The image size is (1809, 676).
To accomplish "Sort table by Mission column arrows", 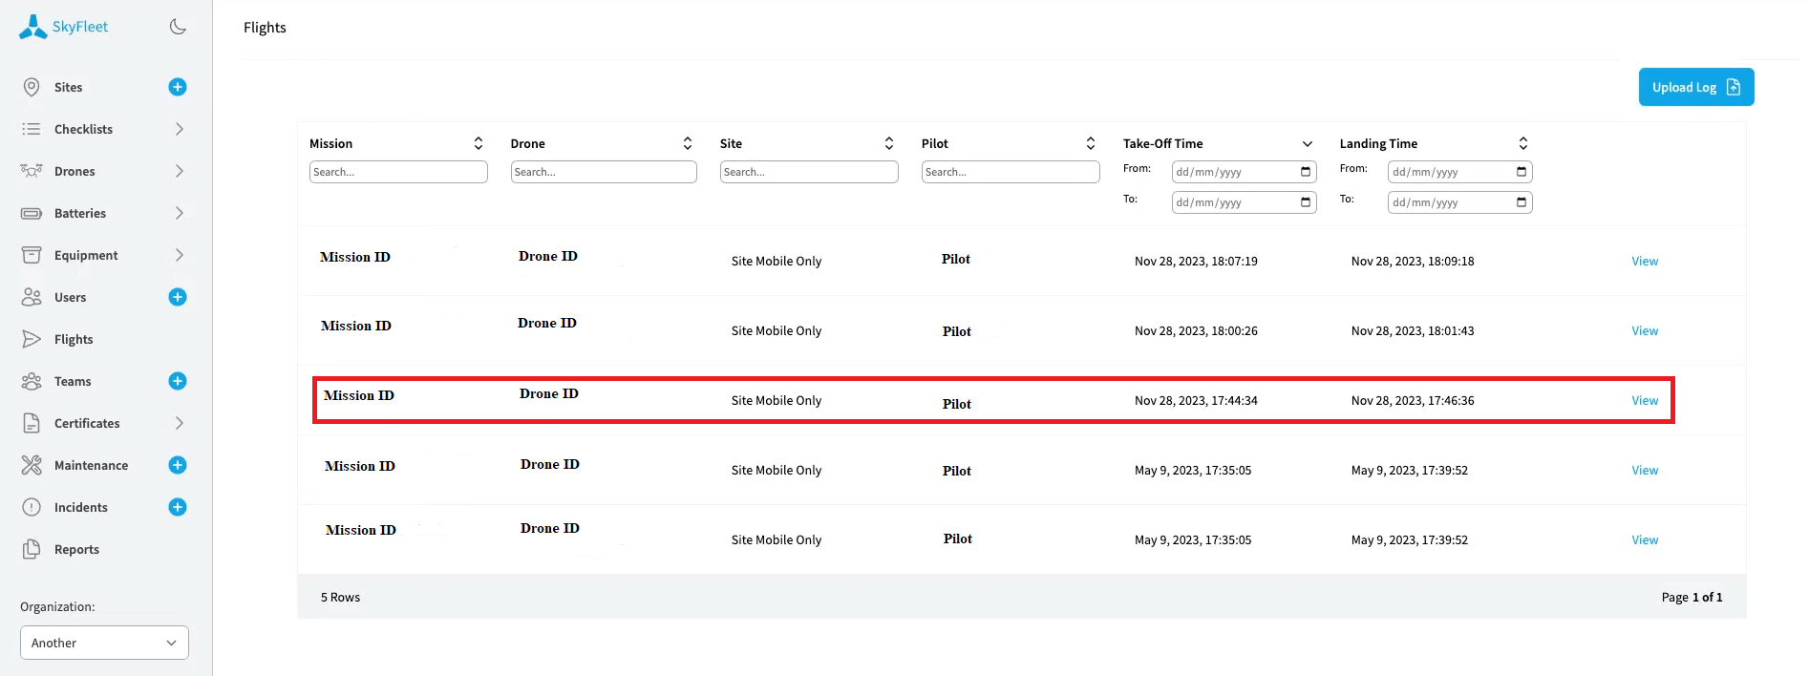I will tap(479, 143).
